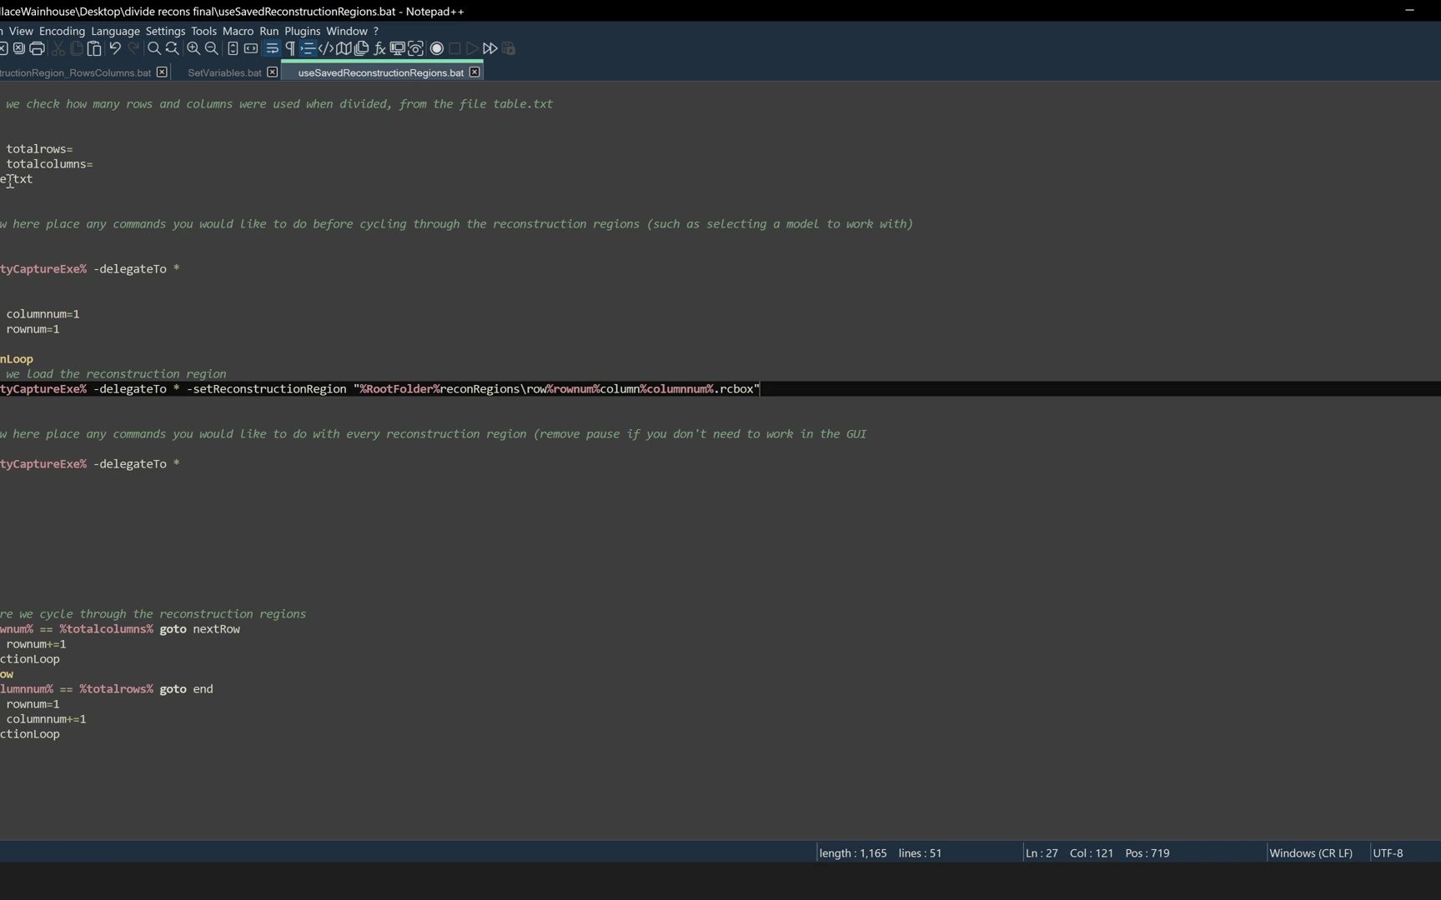
Task: Toggle word wrap in the toolbar
Action: coord(273,49)
